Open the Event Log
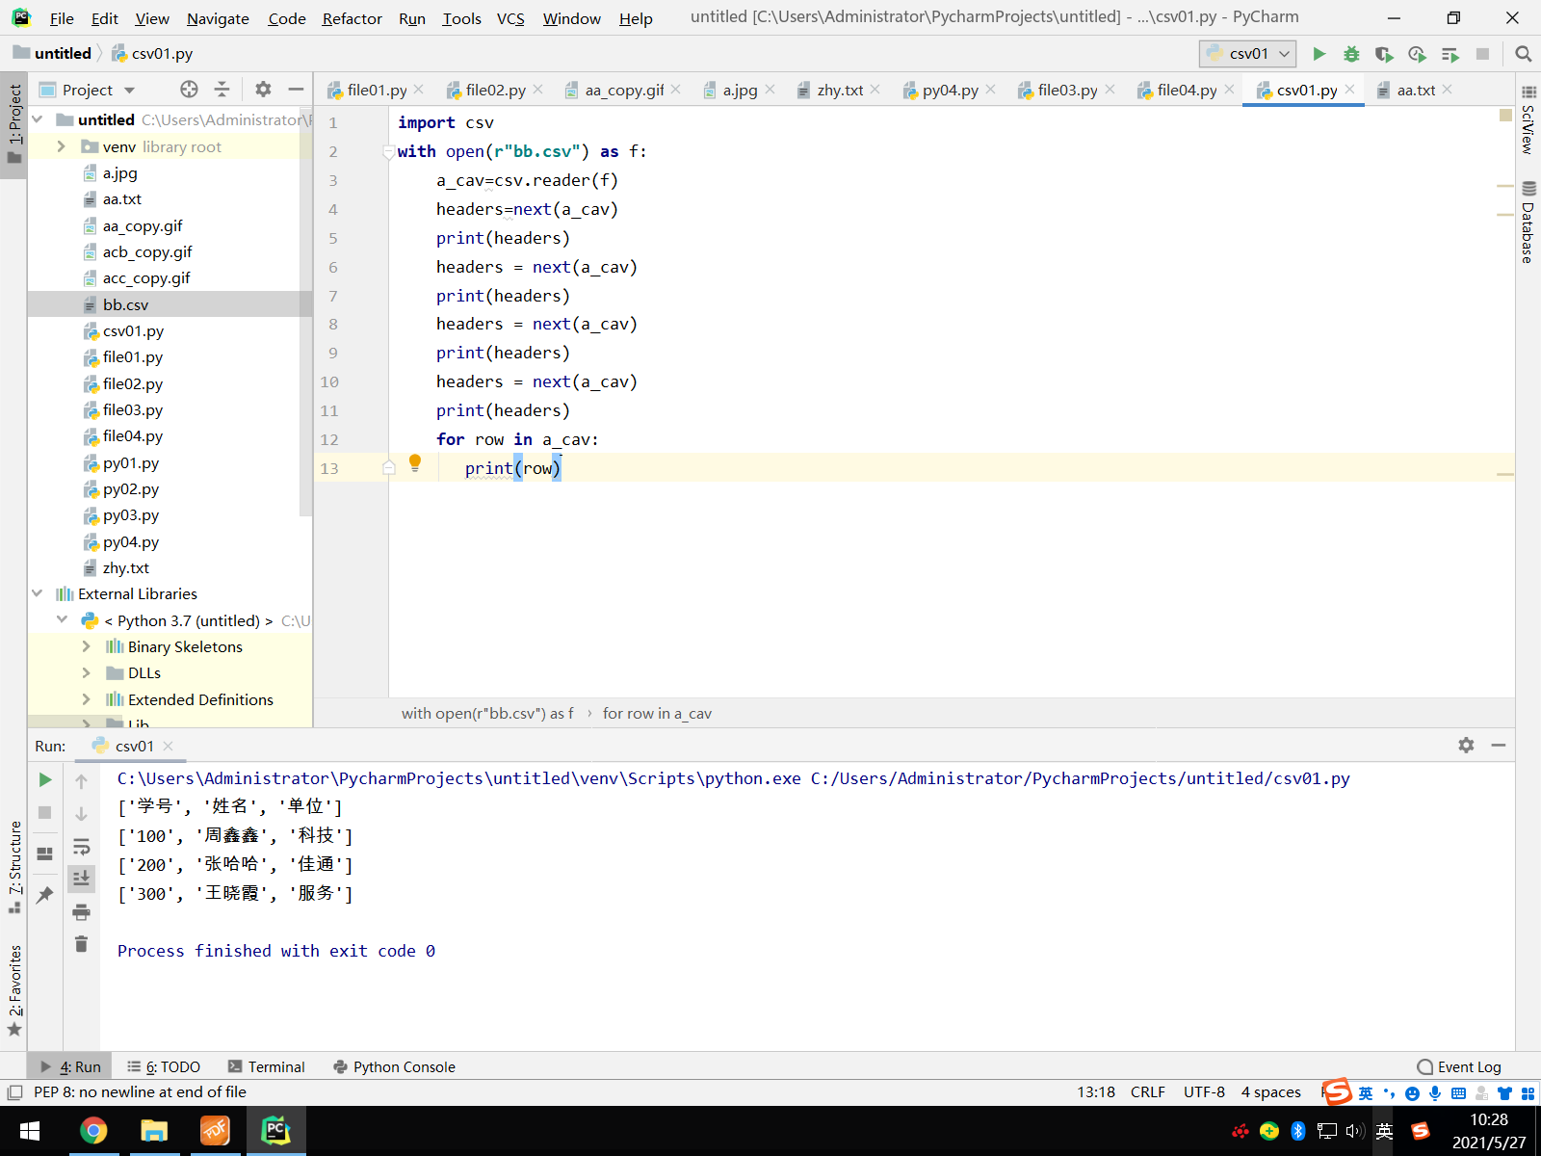 coord(1458,1066)
